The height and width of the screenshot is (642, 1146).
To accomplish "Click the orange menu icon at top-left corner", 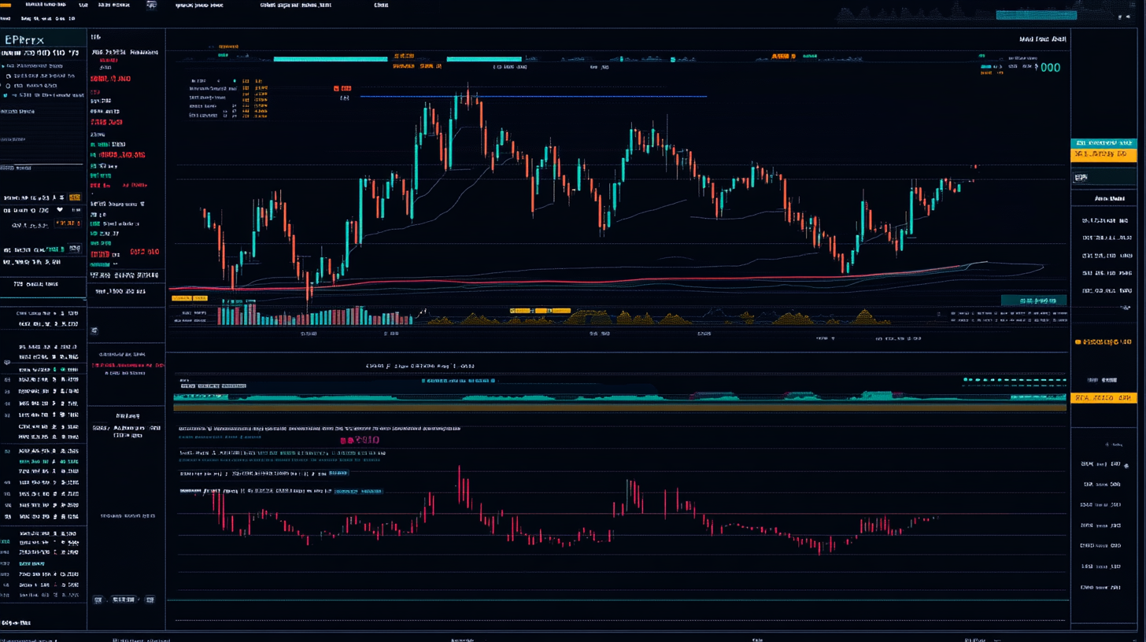I will [x=6, y=5].
